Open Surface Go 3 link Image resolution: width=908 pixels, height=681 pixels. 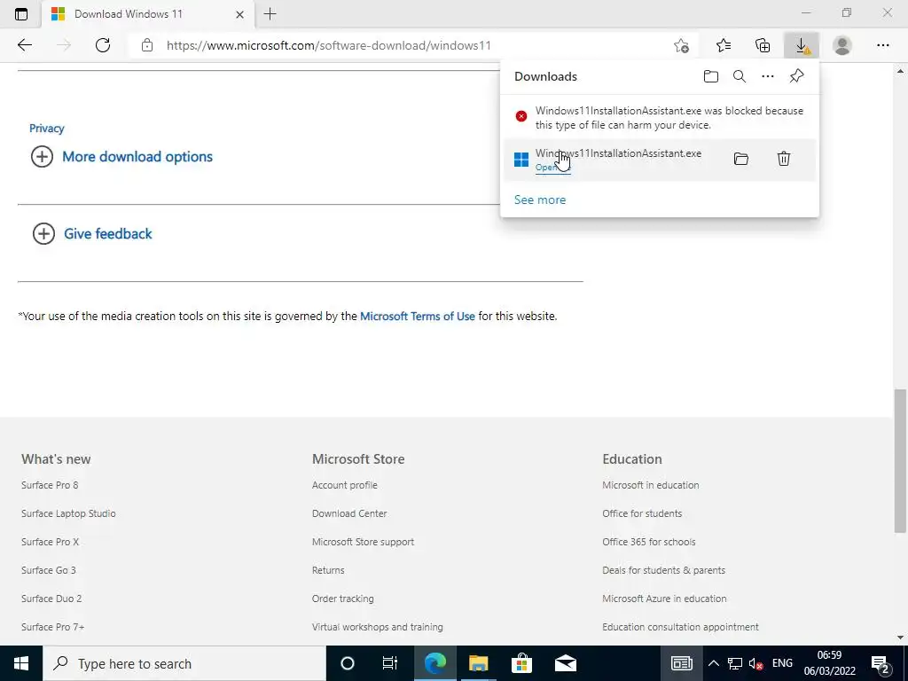pos(49,570)
